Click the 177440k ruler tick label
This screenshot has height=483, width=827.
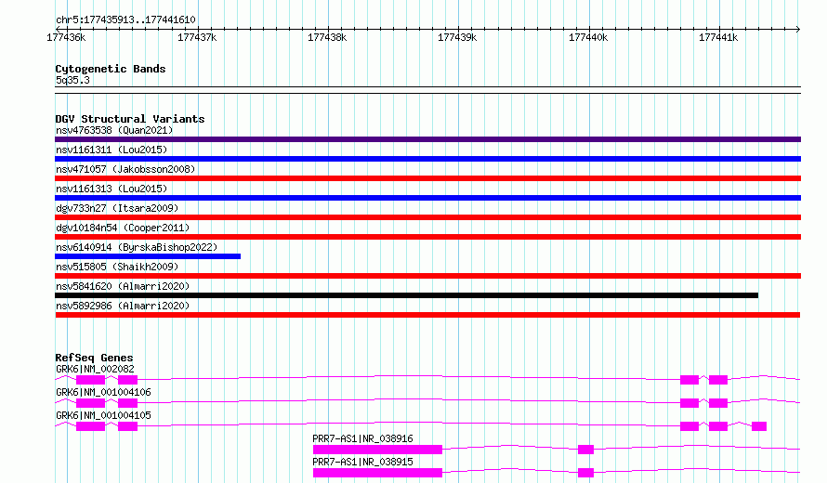point(588,37)
